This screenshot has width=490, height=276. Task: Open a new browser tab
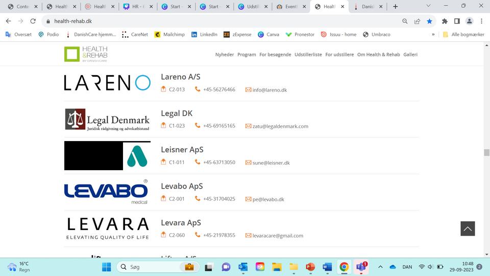[395, 7]
